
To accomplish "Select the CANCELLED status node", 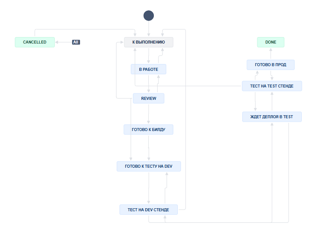I will [35, 42].
